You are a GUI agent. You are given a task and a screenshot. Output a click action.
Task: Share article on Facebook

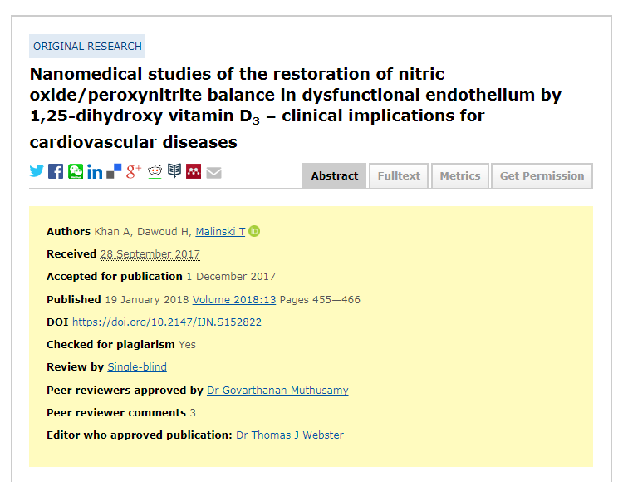click(56, 171)
